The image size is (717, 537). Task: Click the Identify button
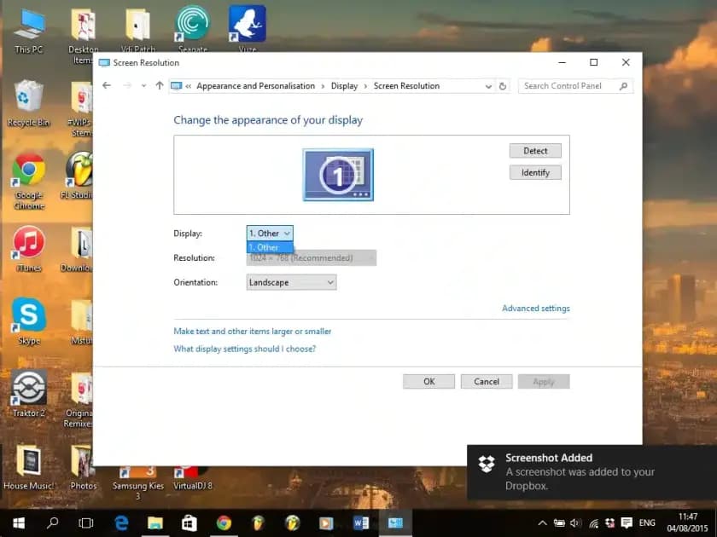pyautogui.click(x=535, y=172)
